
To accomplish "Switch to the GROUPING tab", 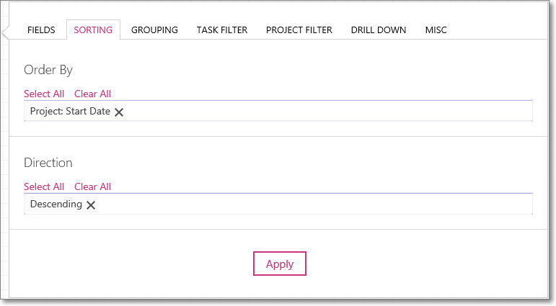I will coord(154,30).
